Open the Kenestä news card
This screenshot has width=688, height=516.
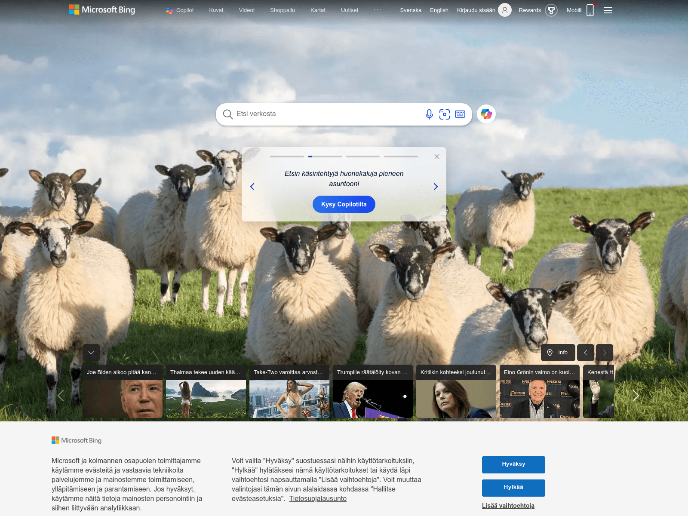599,391
